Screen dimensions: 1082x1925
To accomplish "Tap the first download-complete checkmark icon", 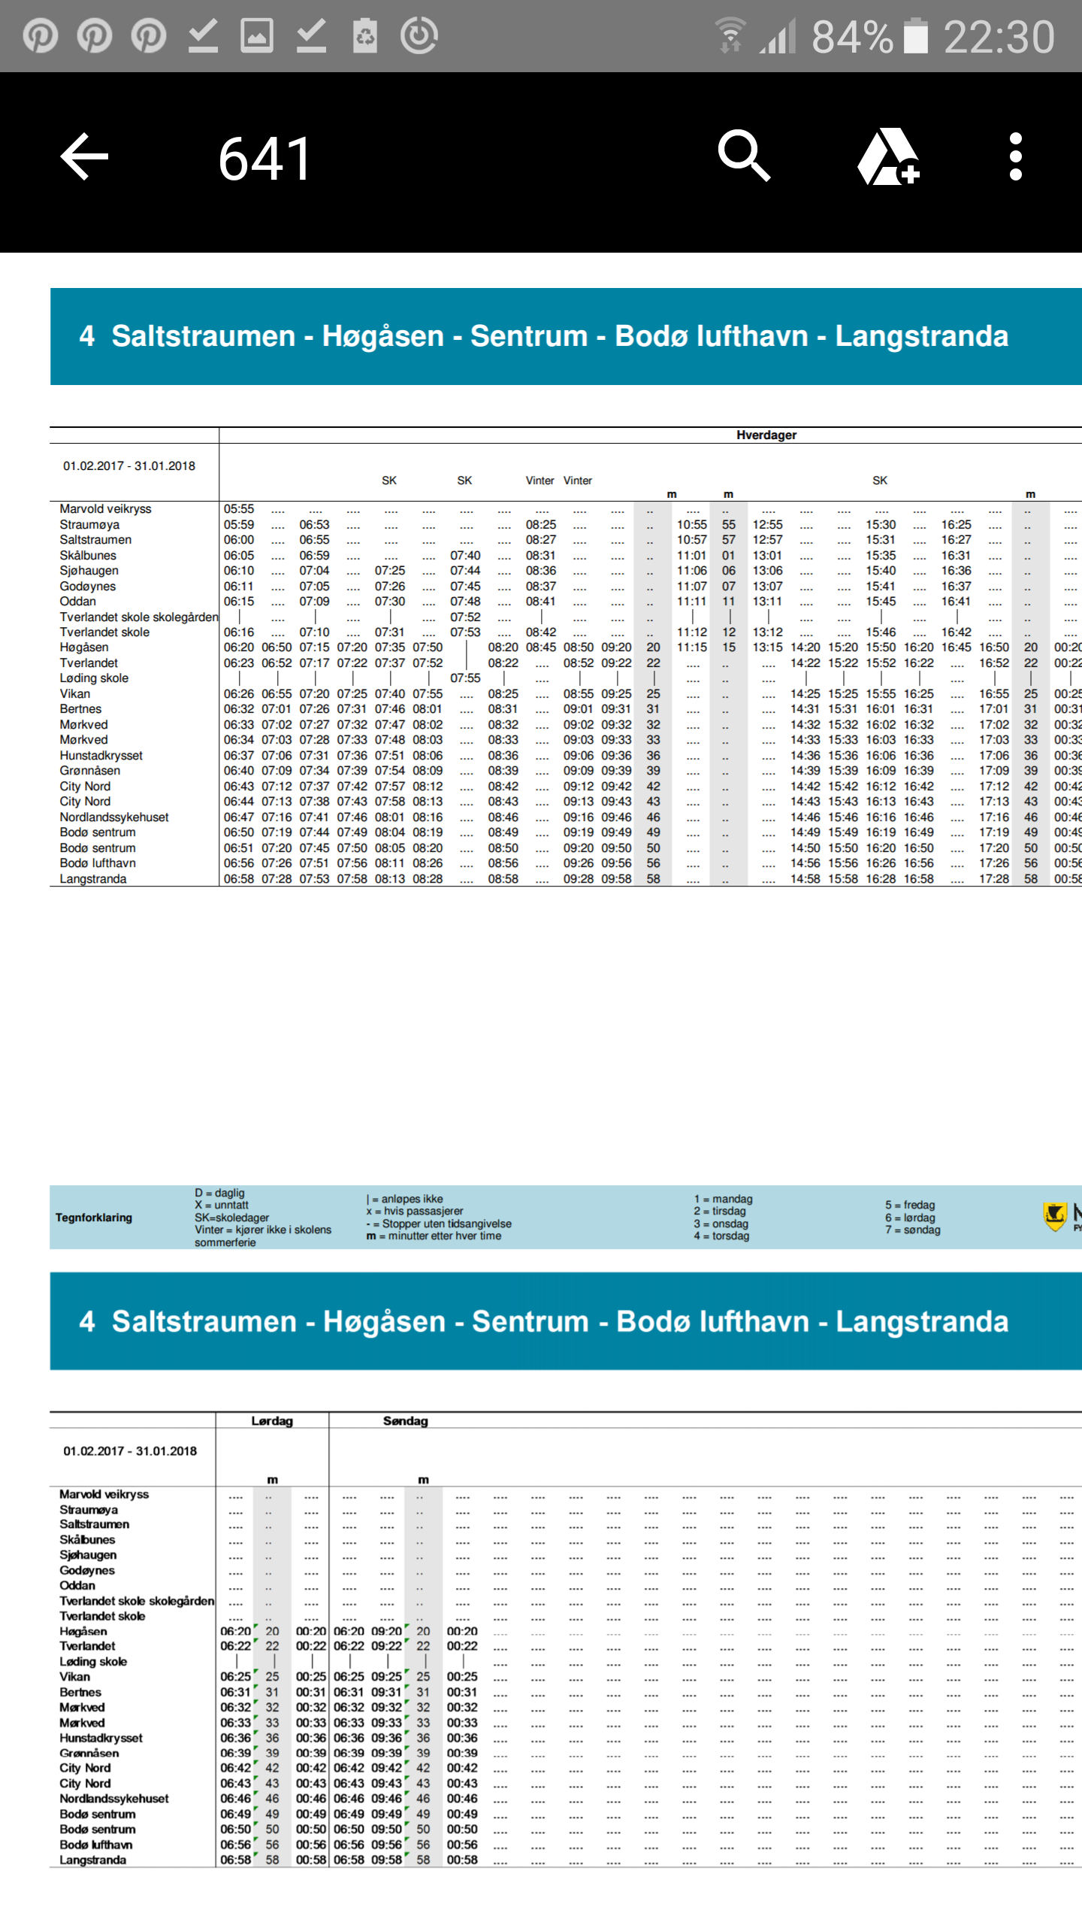I will (203, 35).
